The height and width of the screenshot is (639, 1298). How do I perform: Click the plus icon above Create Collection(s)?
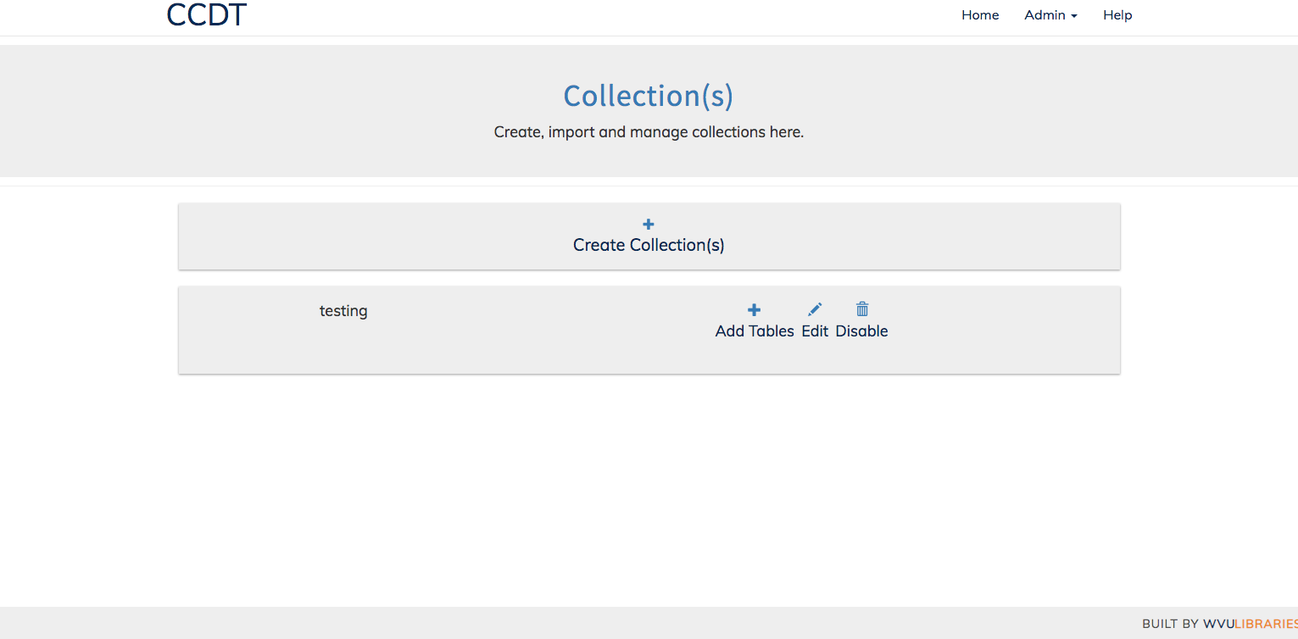click(x=648, y=224)
